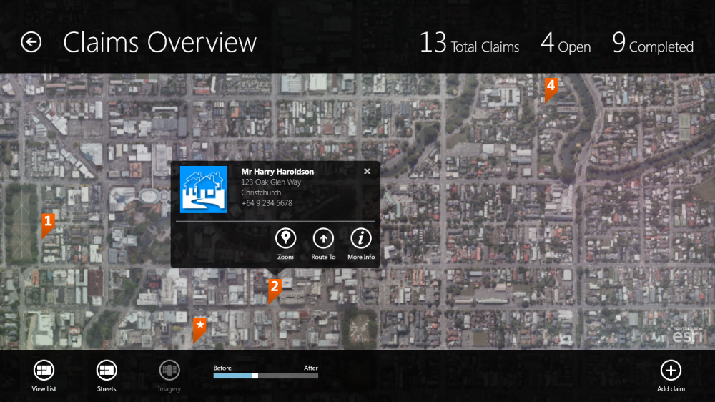
Task: Show all 13 Total Claims
Action: point(469,43)
